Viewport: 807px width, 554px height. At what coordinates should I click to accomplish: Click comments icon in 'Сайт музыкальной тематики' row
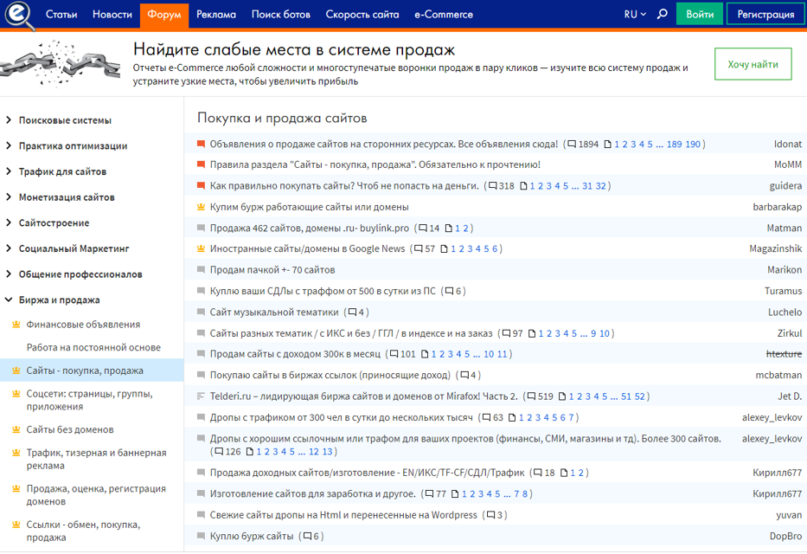tap(353, 312)
